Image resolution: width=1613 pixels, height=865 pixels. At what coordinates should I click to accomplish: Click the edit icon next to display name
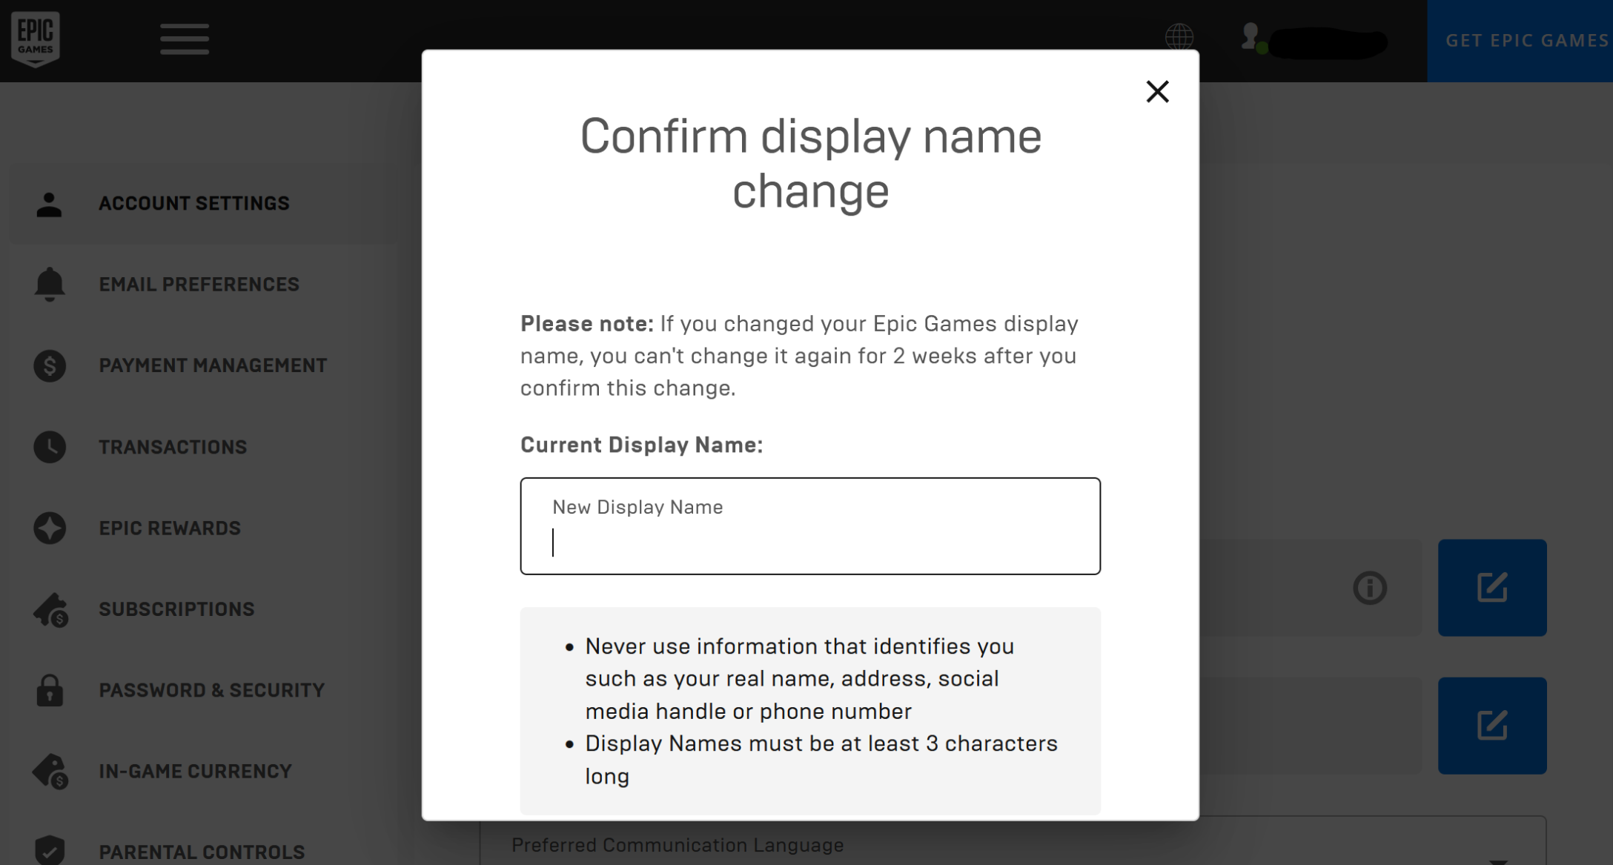pos(1492,586)
